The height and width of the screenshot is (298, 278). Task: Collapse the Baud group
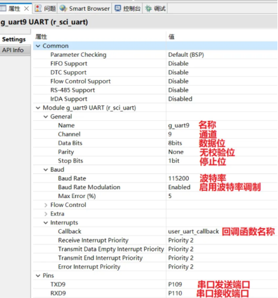[46, 169]
